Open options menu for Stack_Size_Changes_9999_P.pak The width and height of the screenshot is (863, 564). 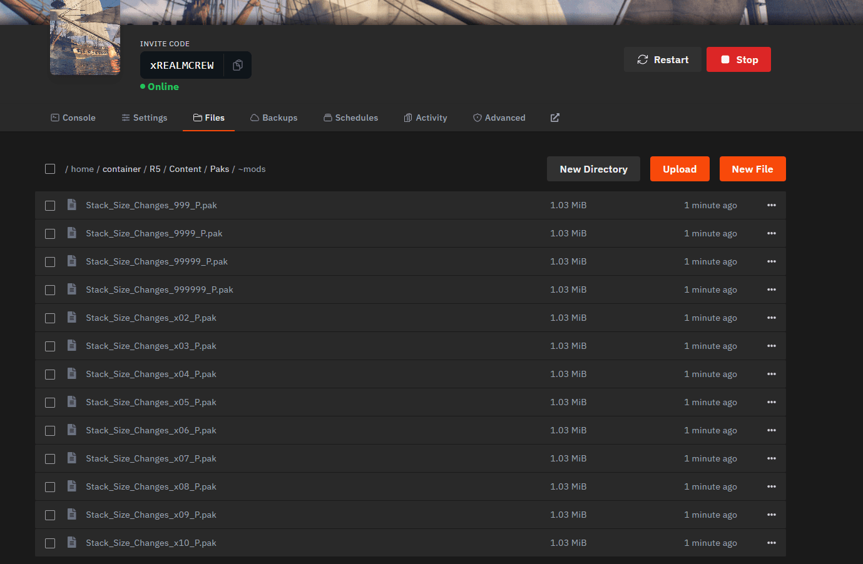[771, 233]
